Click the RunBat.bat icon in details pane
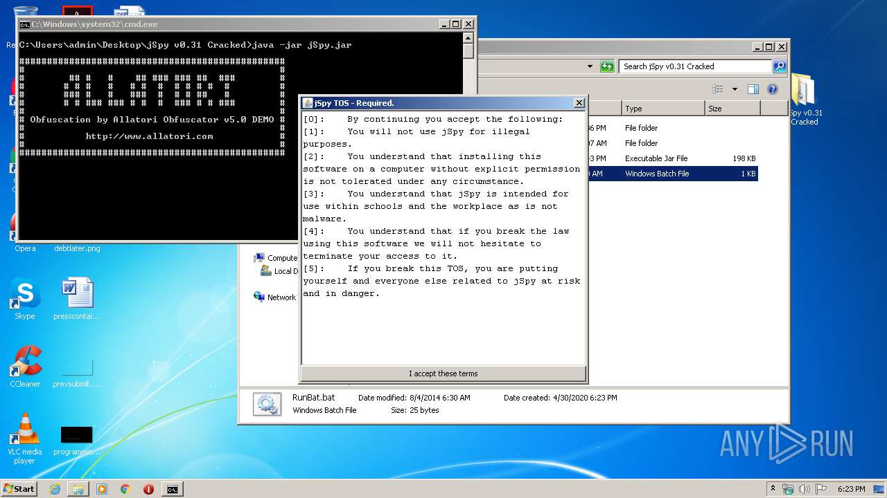The image size is (887, 498). point(267,404)
